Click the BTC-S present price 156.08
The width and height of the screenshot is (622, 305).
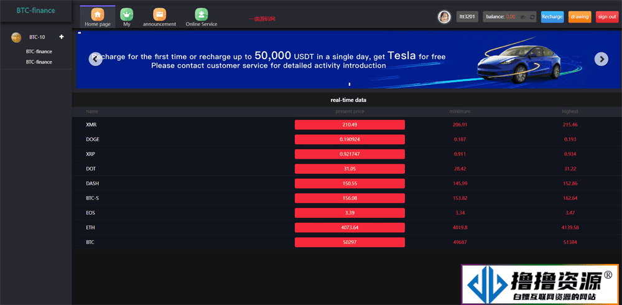click(x=350, y=198)
